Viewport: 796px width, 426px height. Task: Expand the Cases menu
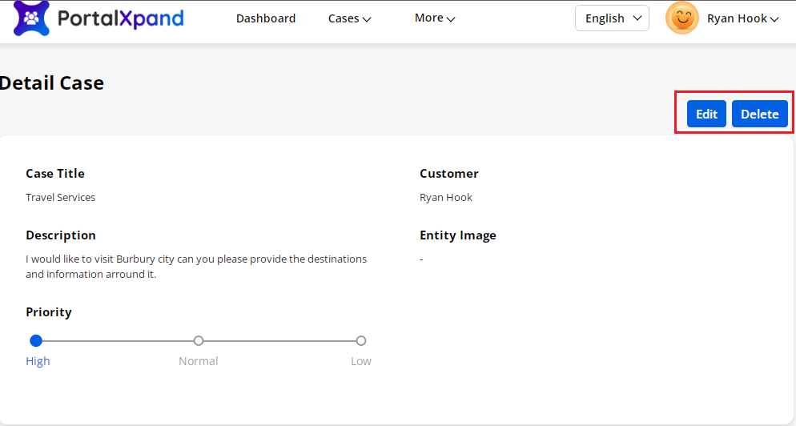click(349, 18)
